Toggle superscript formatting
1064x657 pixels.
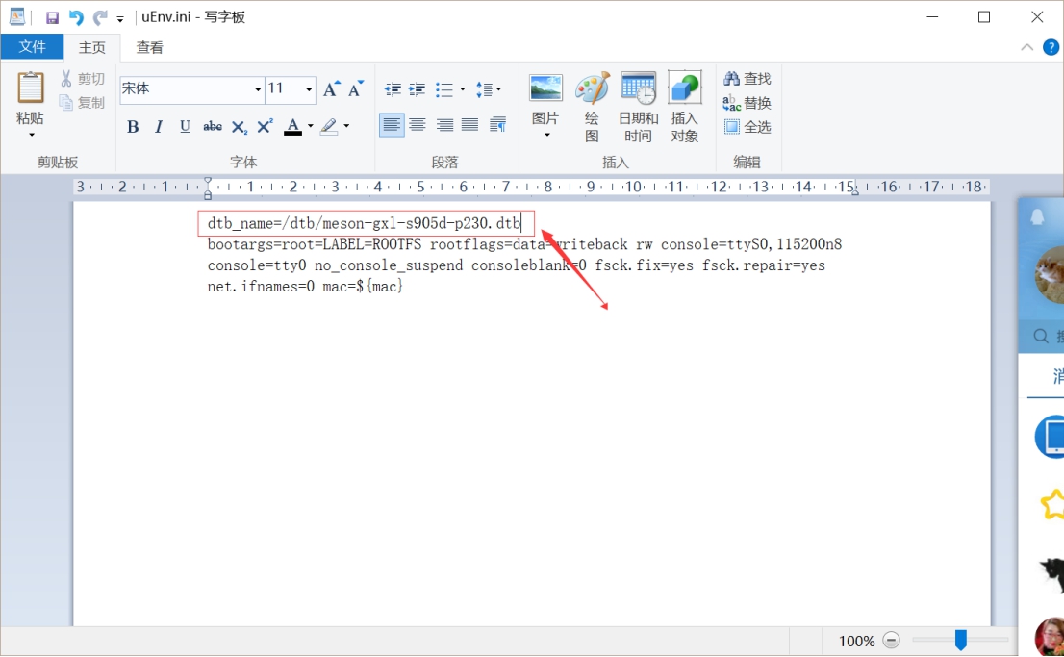pos(265,126)
